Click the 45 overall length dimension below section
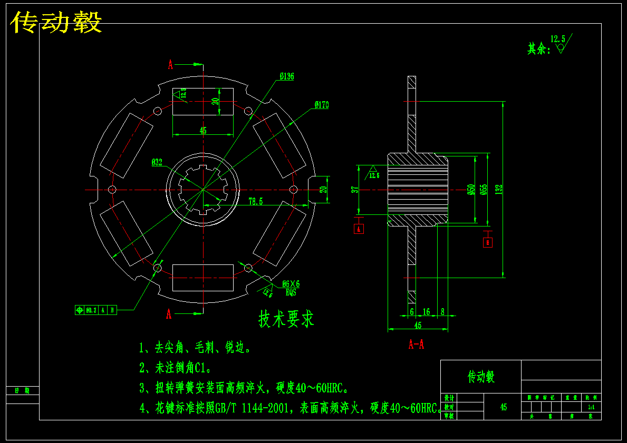 (418, 325)
